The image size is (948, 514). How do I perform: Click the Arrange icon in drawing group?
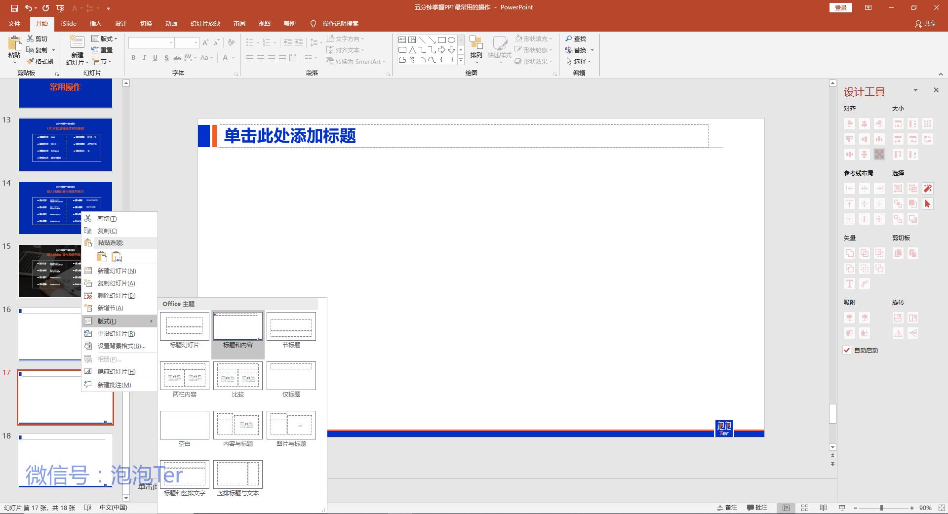476,43
